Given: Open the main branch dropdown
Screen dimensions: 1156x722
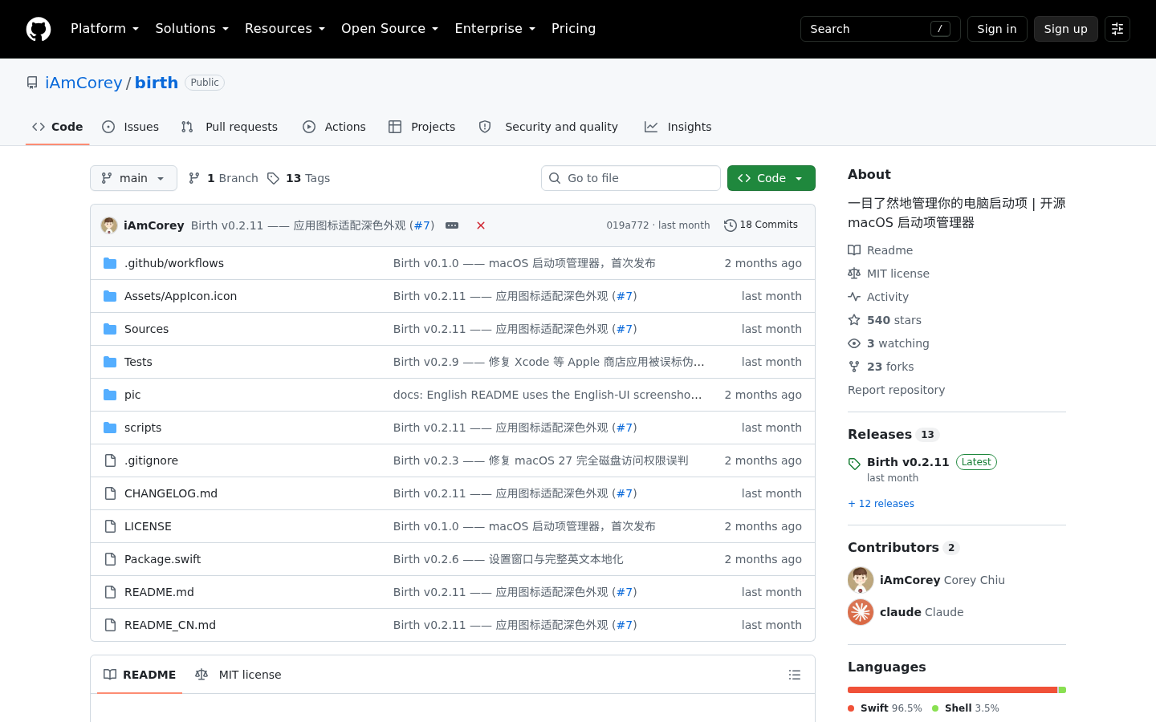Looking at the screenshot, I should point(133,178).
